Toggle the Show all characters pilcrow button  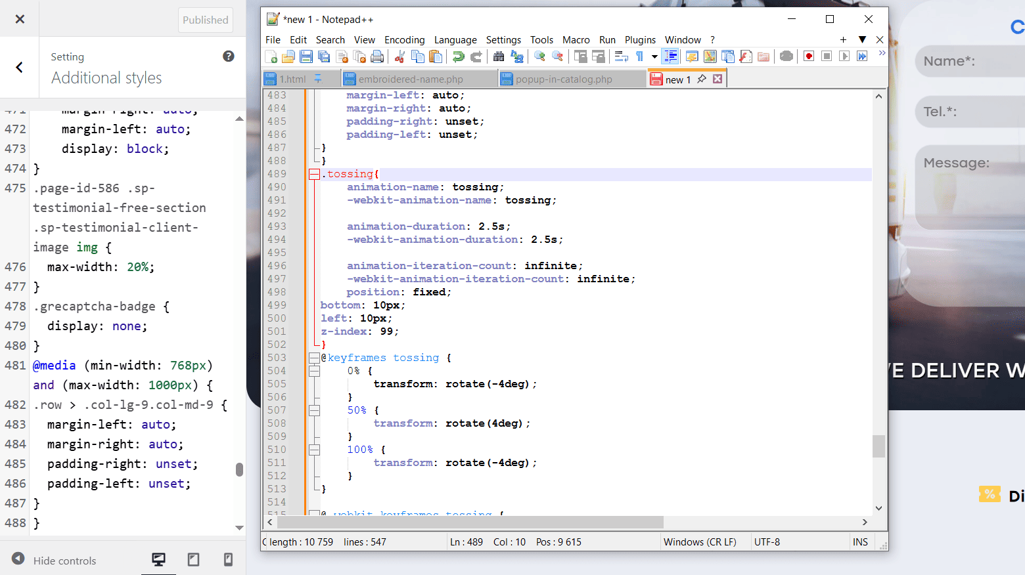pyautogui.click(x=639, y=57)
